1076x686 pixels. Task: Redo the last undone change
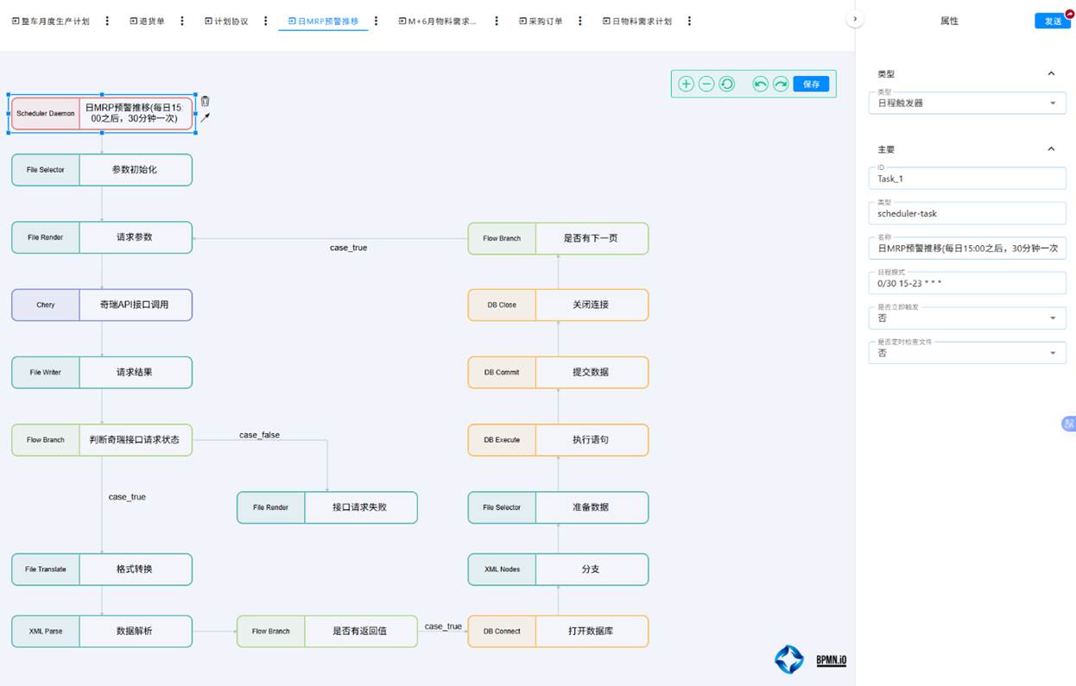pyautogui.click(x=781, y=84)
